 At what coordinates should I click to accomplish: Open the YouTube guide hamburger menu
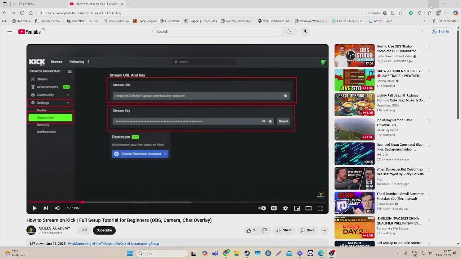point(10,32)
